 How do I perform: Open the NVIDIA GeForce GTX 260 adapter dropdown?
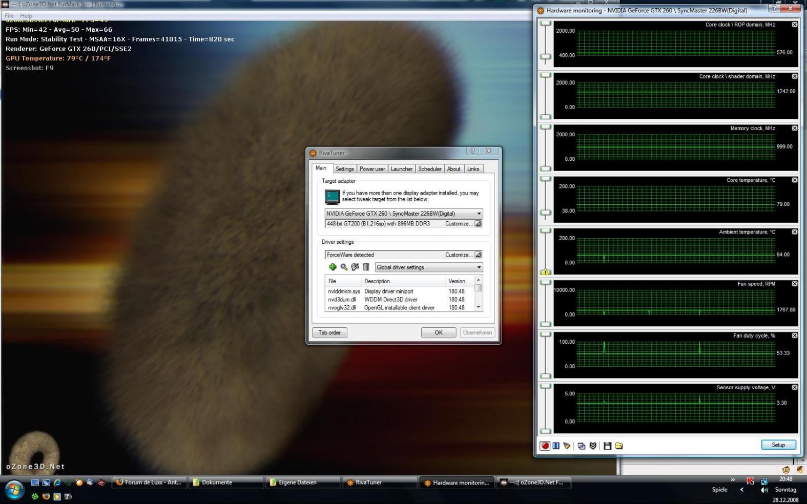point(404,214)
